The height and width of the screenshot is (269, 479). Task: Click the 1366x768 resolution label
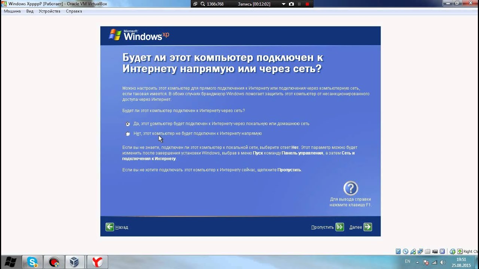coord(215,4)
